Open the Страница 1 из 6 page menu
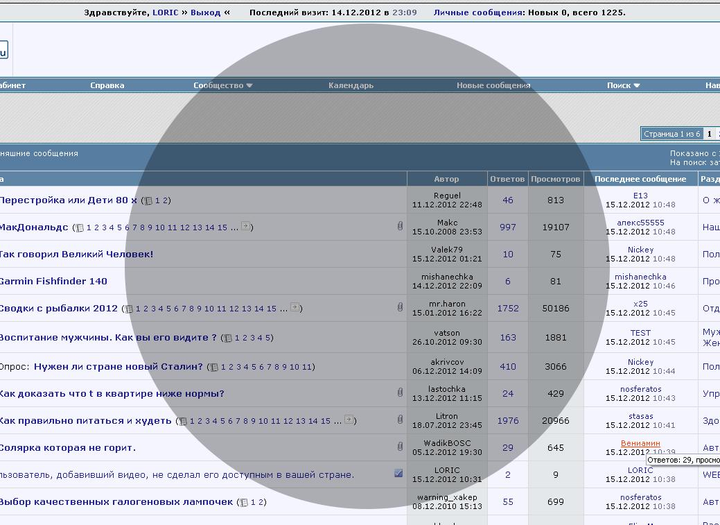720x525 pixels. 671,134
